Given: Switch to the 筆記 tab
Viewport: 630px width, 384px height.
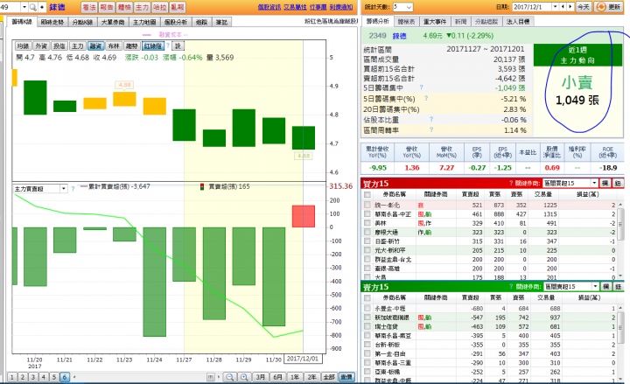Looking at the screenshot, I should pyautogui.click(x=221, y=22).
